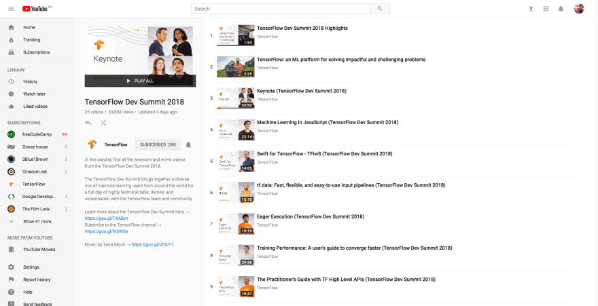Open tf.data input pipelines video title
The height and width of the screenshot is (306, 598).
(351, 185)
